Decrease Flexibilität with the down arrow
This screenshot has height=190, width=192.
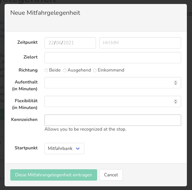click(x=175, y=103)
